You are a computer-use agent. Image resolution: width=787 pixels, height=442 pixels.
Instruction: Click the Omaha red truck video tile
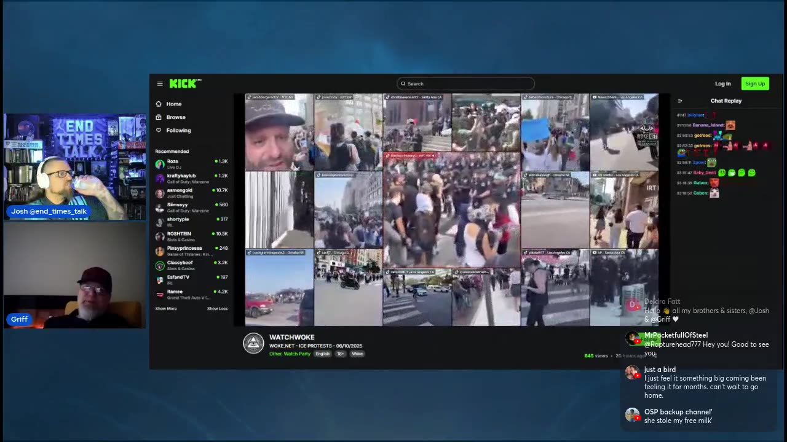279,287
